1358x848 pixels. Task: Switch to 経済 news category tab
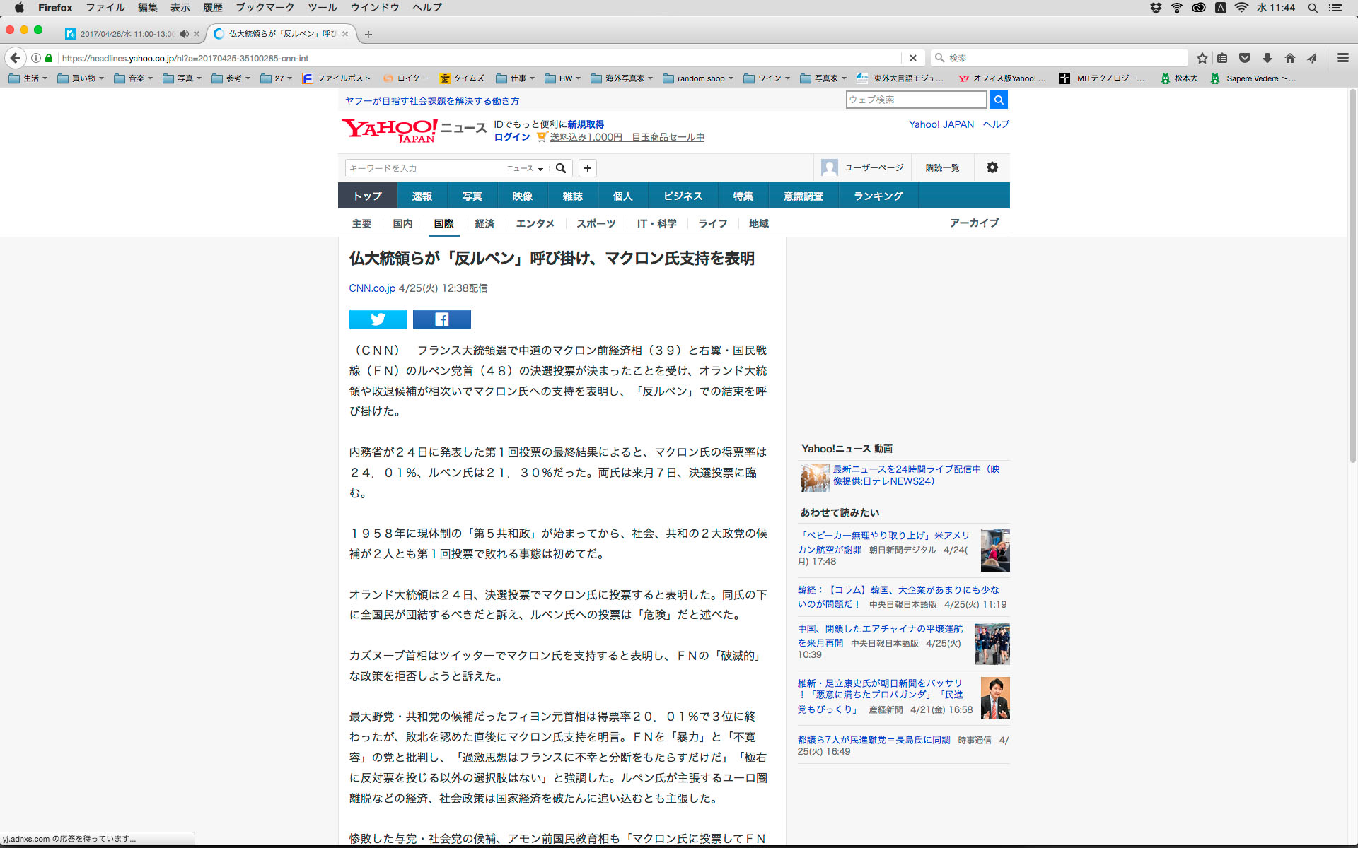(484, 223)
